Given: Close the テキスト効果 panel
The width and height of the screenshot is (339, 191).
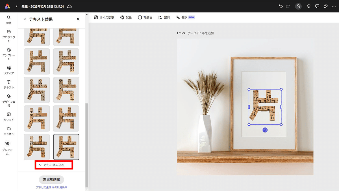Looking at the screenshot, I should [x=78, y=19].
